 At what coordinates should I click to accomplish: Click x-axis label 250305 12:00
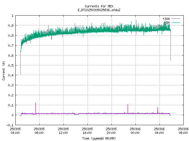pyautogui.click(x=63, y=131)
